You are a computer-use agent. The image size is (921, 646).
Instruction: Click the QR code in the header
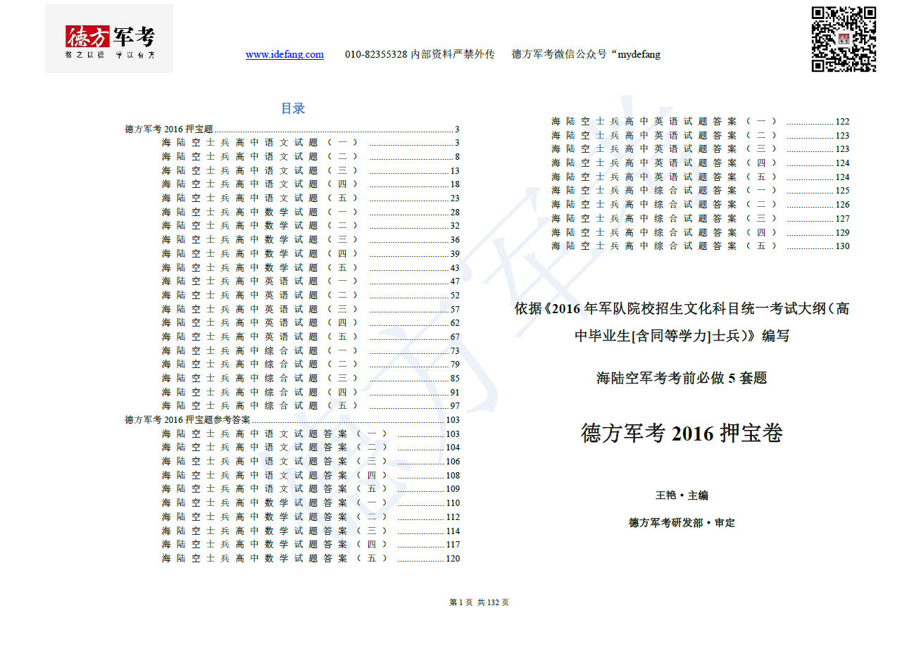[x=844, y=39]
